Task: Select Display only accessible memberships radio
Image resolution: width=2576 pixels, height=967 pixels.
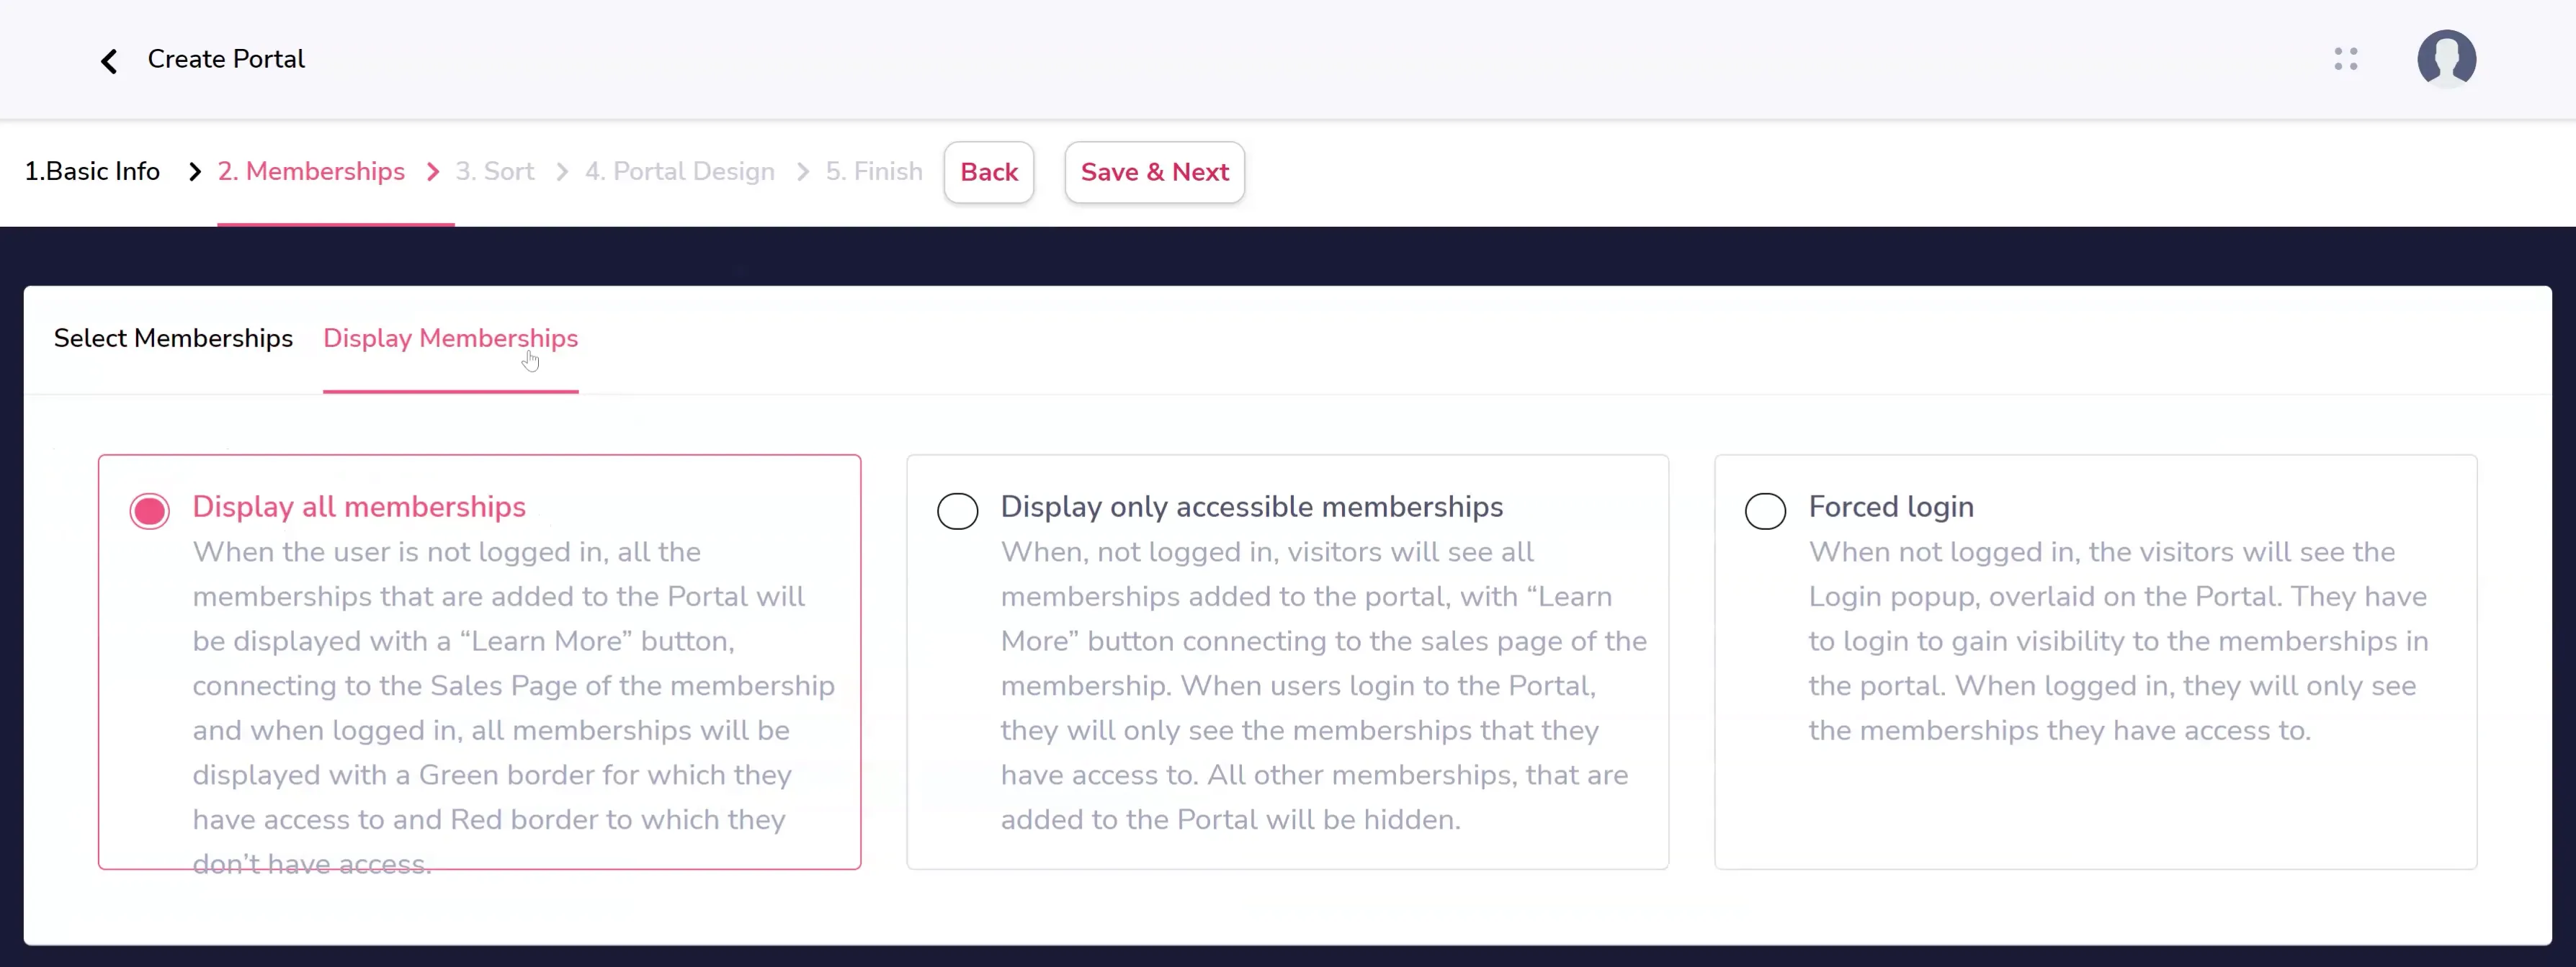Action: 957,511
